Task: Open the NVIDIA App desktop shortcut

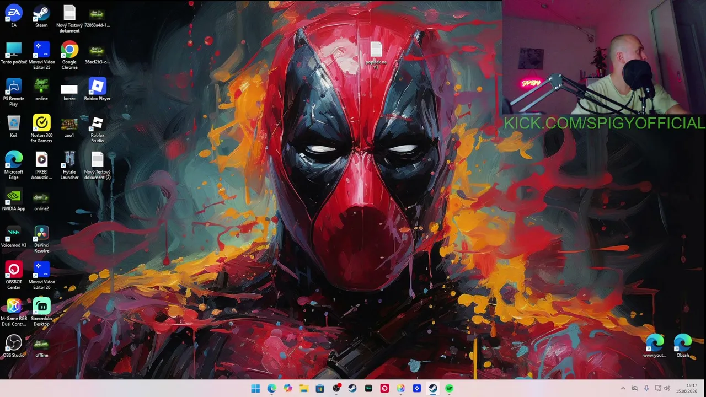Action: [14, 200]
